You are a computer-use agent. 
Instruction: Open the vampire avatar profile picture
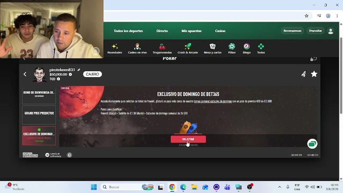[40, 75]
